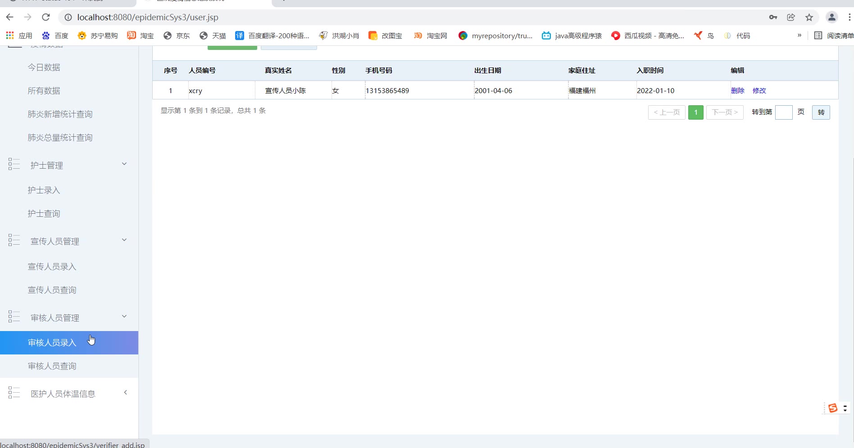Open 肺炎新增统计查询 in the sidebar

pos(60,114)
